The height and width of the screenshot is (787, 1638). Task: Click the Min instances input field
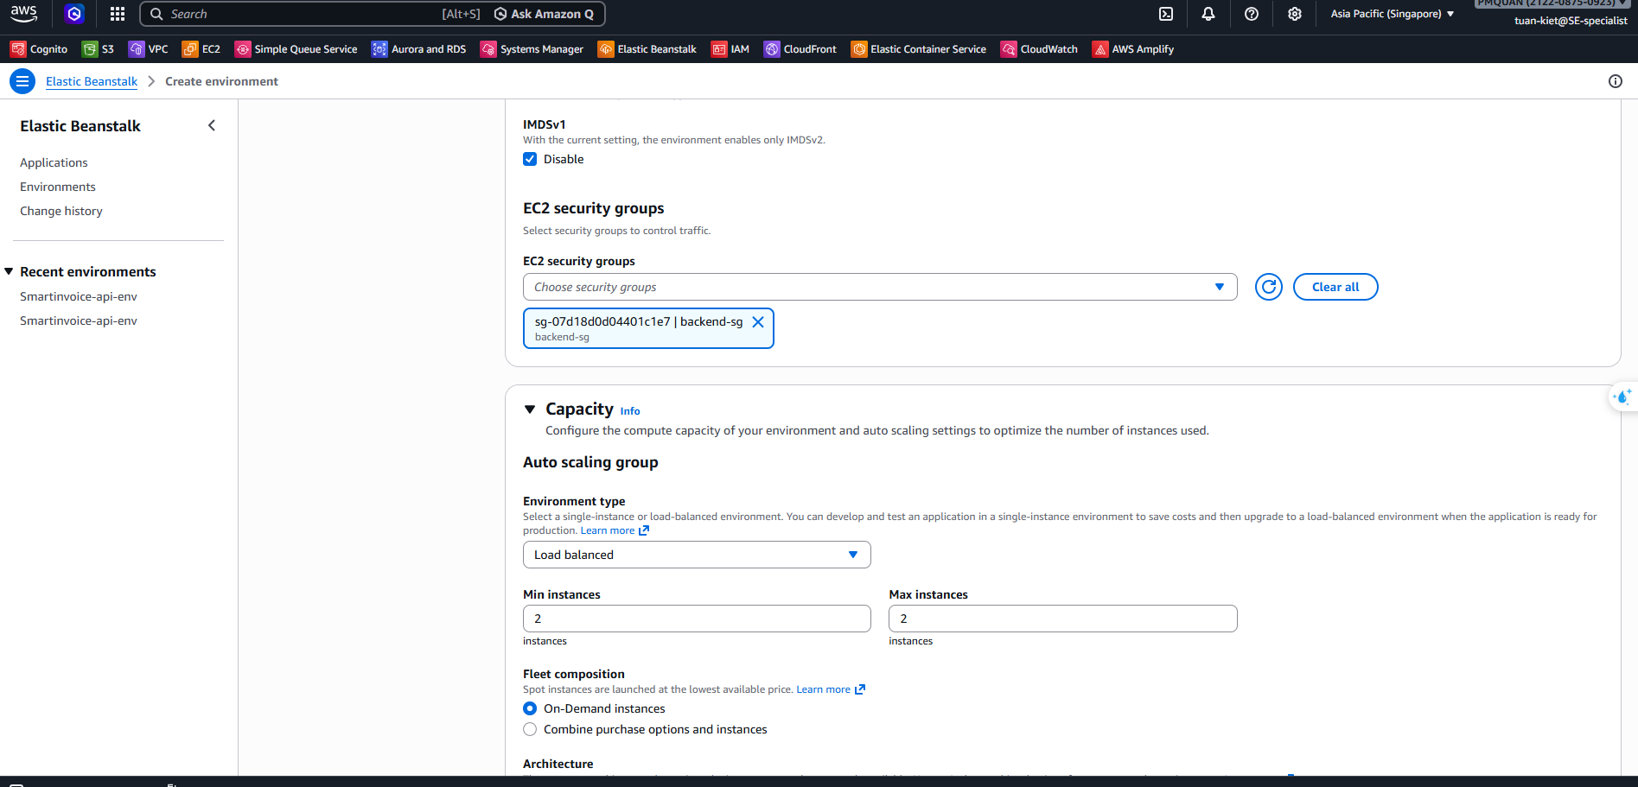pos(696,619)
